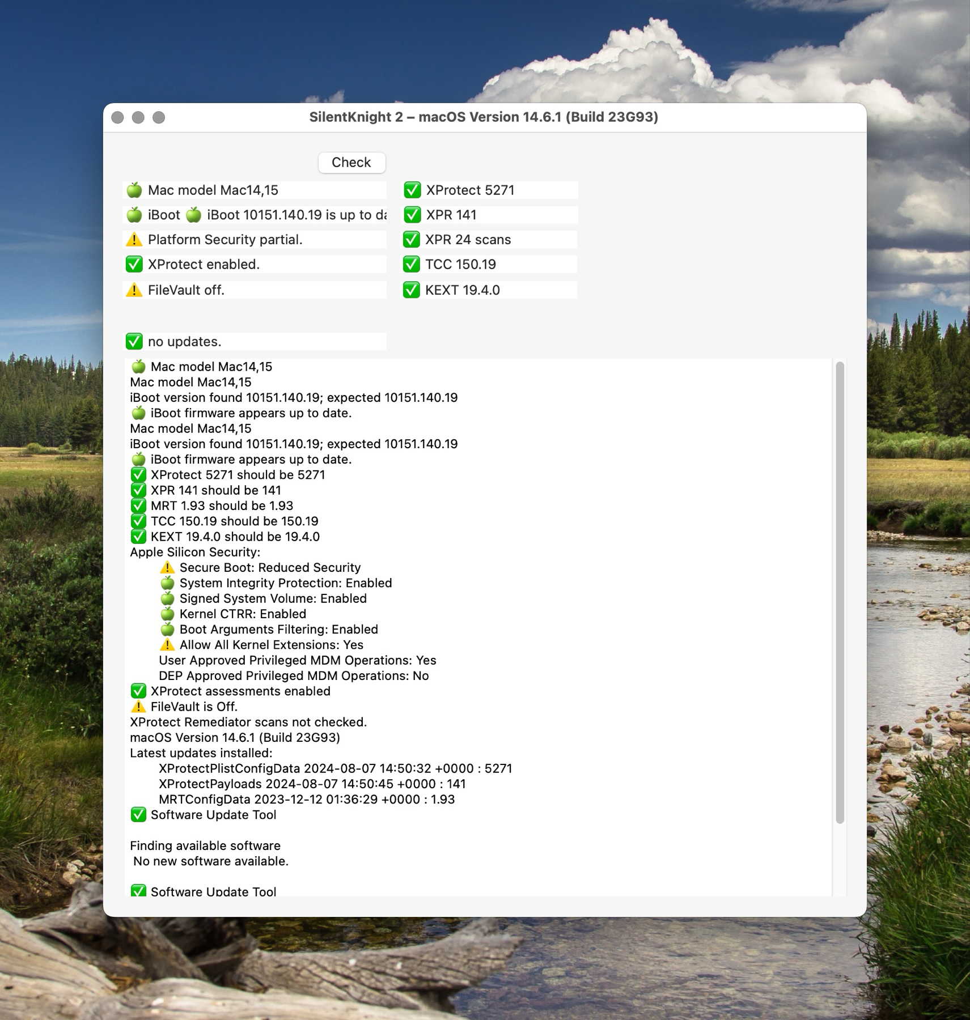Click the warning icon next to FileVault is Off.
The height and width of the screenshot is (1020, 970).
tap(138, 707)
